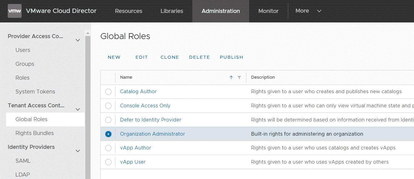
Task: Select the Organization Administrator radio button
Action: pos(108,134)
